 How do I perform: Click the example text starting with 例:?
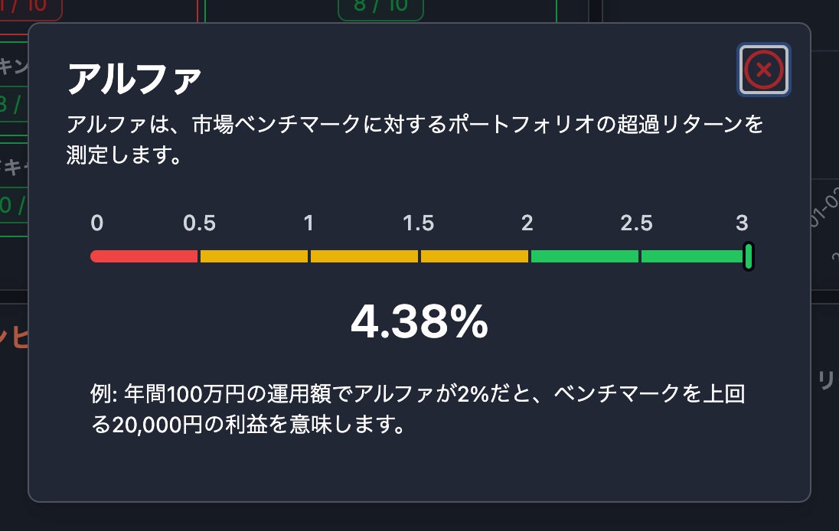[x=418, y=409]
